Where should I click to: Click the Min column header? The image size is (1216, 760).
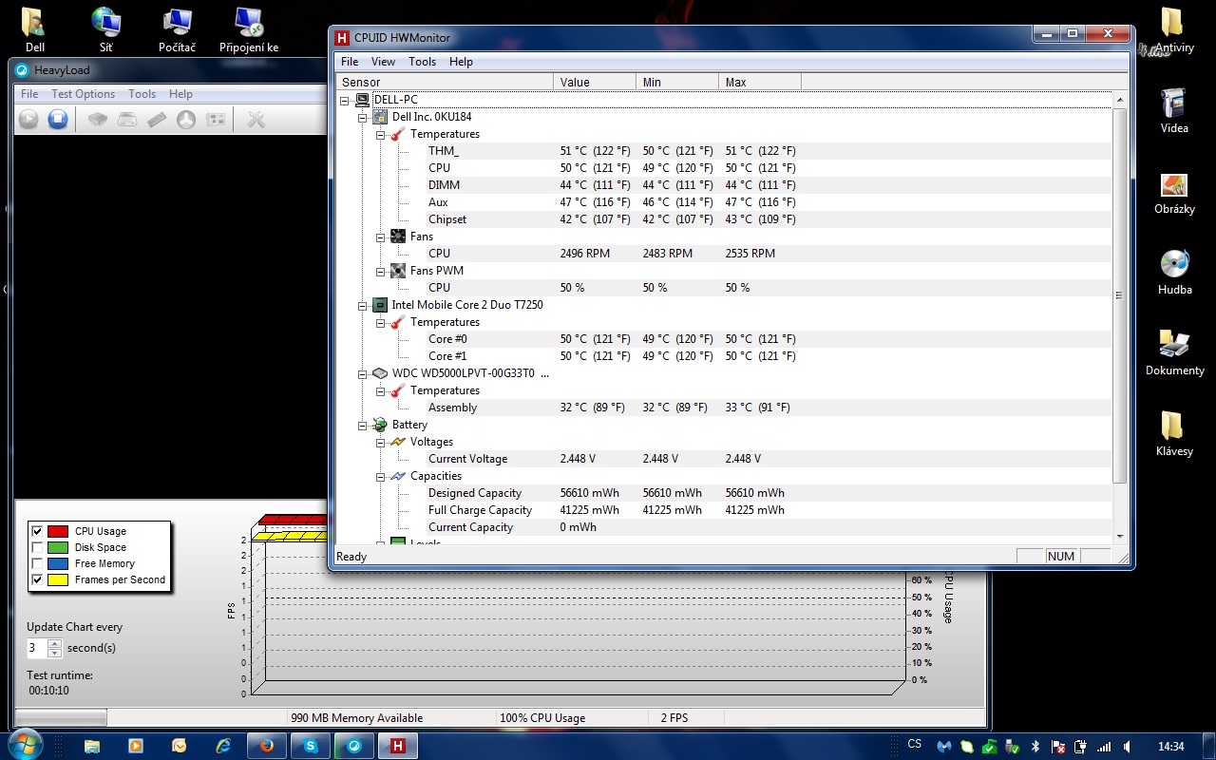[677, 83]
